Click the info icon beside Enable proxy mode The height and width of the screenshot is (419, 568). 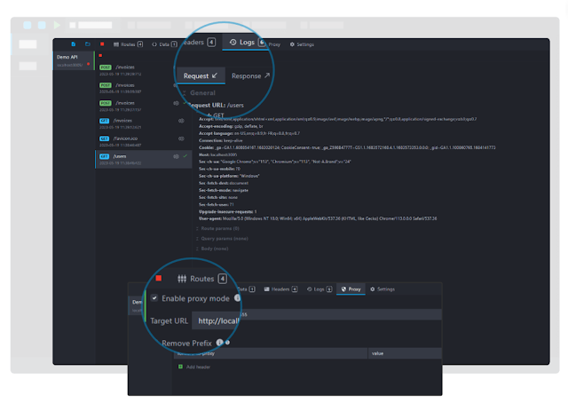tap(238, 297)
